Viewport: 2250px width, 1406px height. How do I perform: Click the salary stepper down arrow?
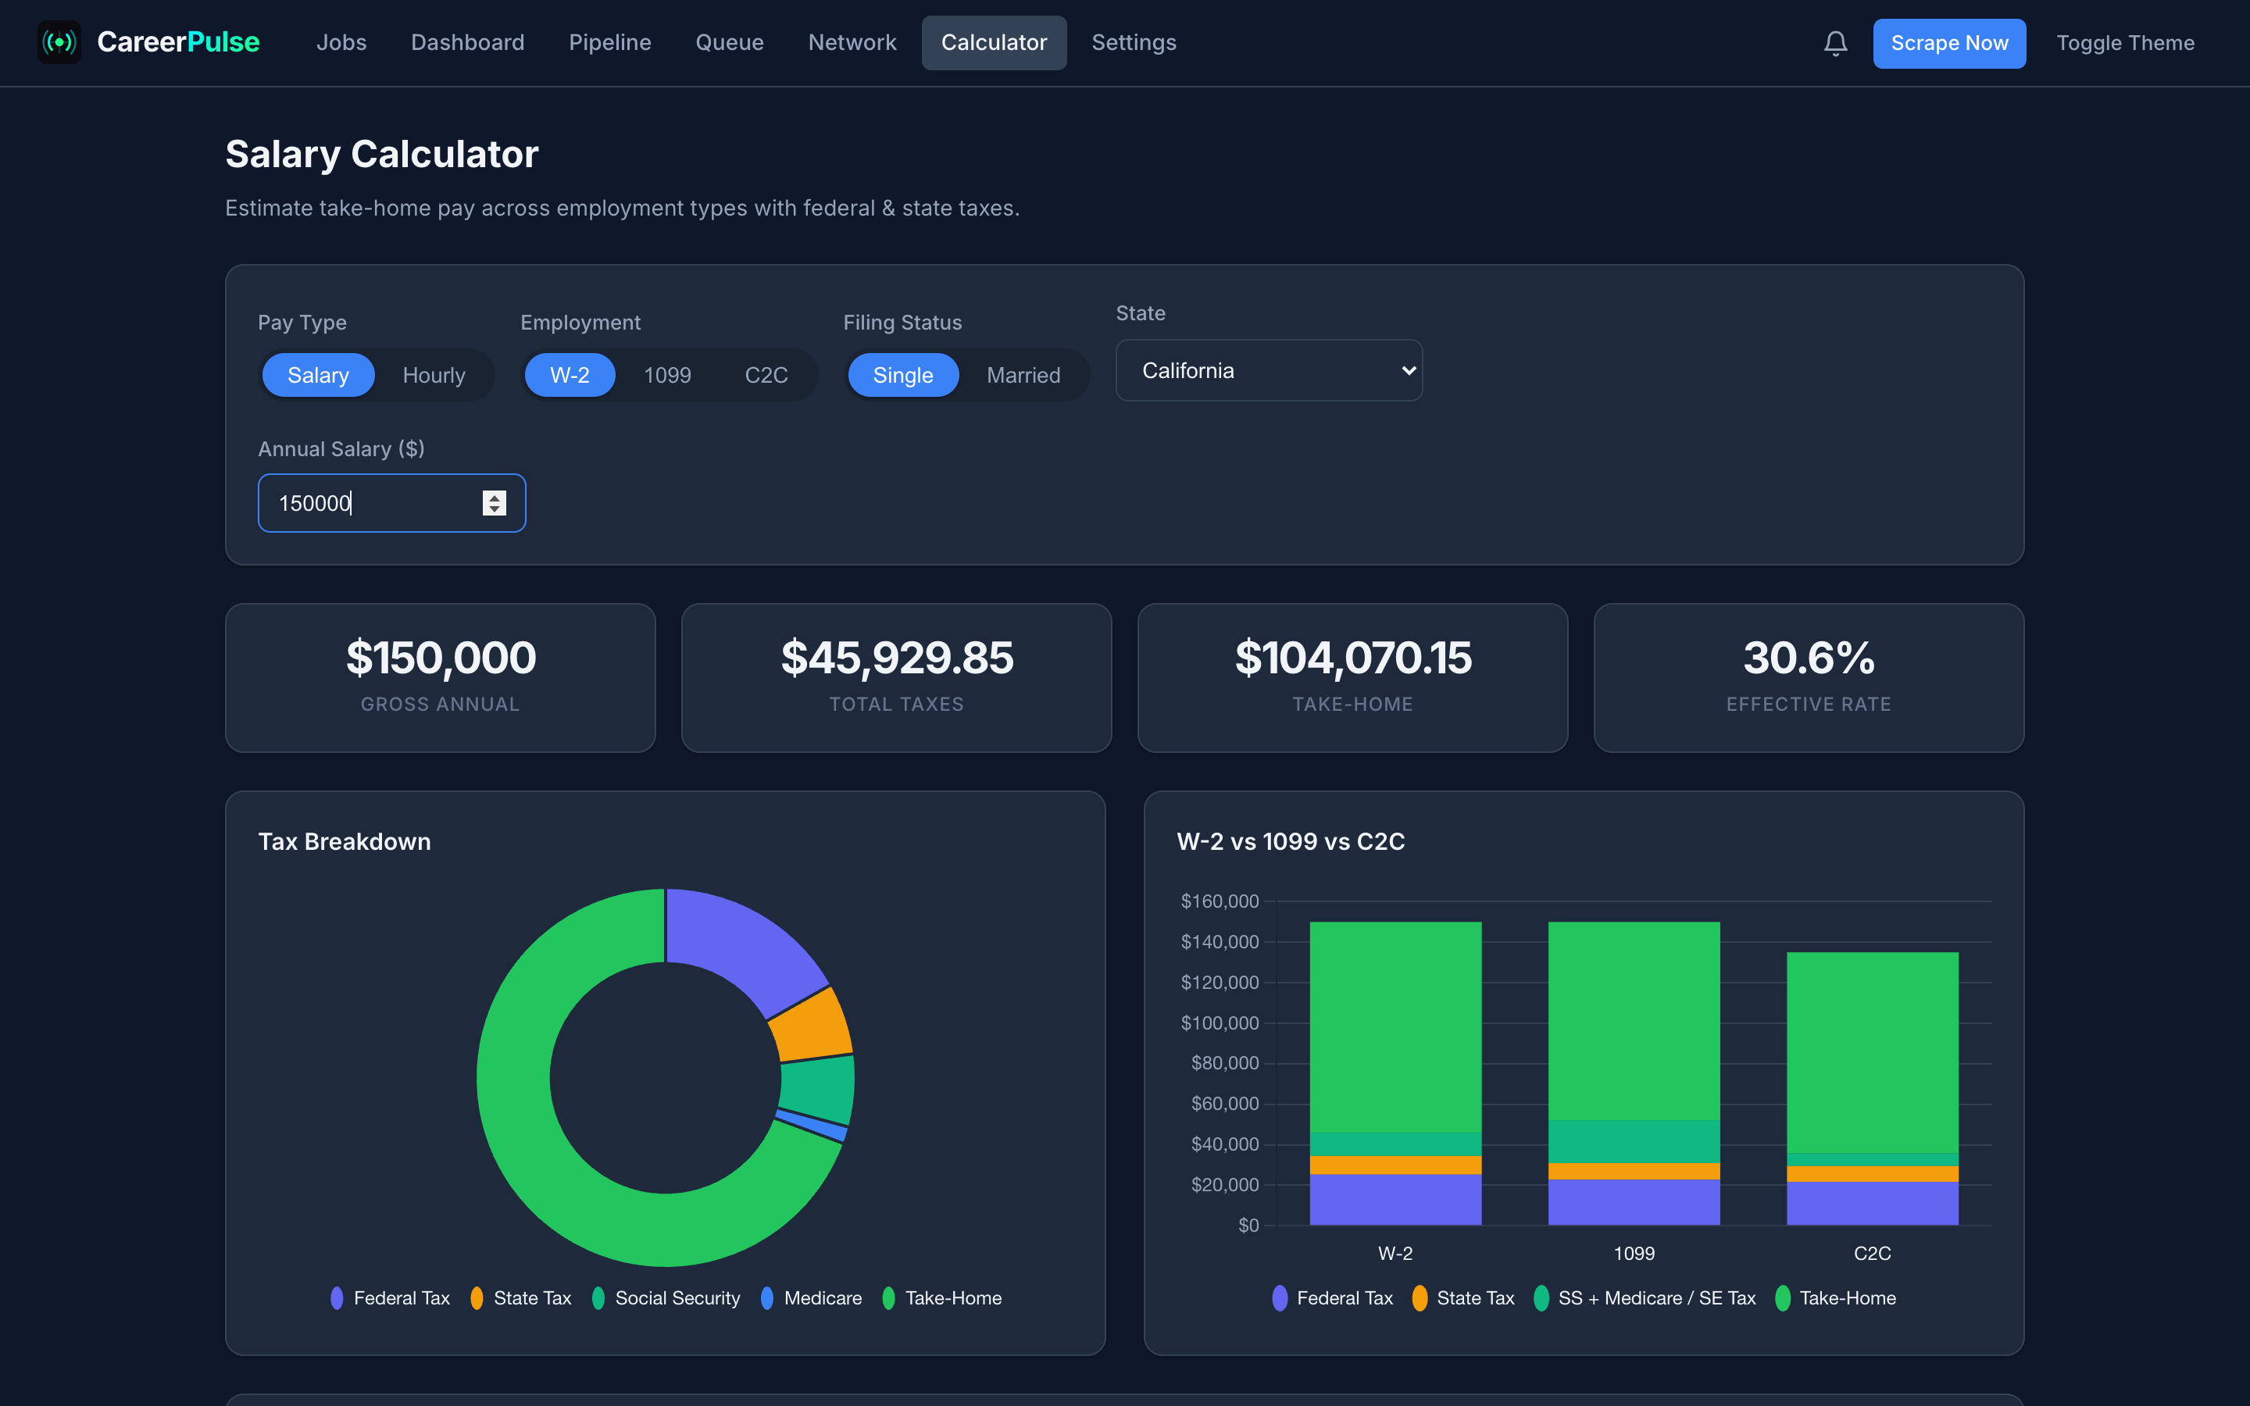(494, 511)
